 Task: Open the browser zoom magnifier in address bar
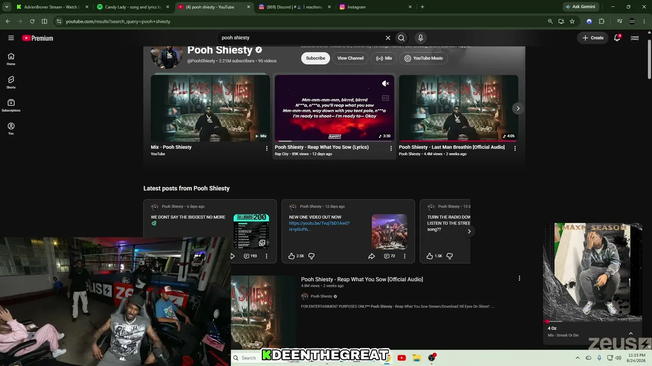coord(550,21)
